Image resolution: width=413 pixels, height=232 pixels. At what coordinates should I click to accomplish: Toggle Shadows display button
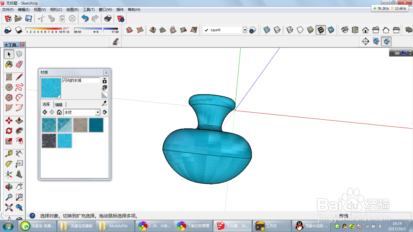19,30
